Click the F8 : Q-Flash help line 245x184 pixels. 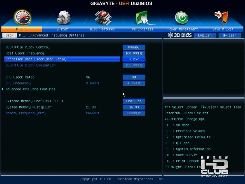(x=177, y=143)
